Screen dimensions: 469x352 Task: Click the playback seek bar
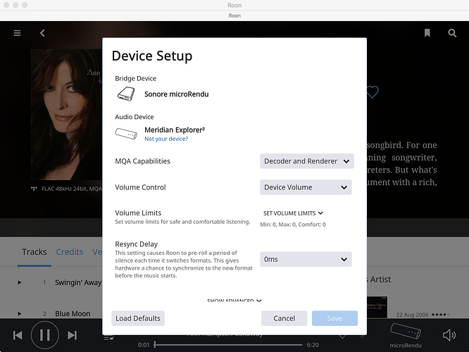coord(229,345)
